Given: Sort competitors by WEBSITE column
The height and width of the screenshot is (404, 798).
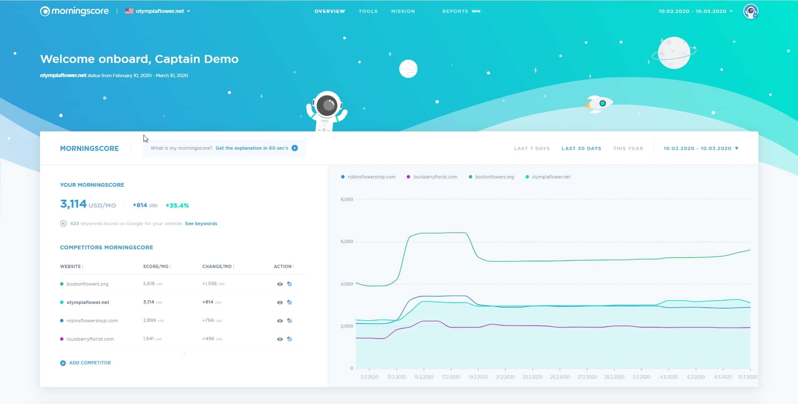Looking at the screenshot, I should [x=72, y=266].
